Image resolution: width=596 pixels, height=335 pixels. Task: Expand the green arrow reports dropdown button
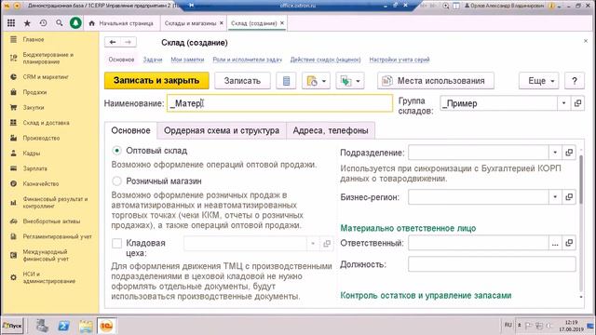pyautogui.click(x=350, y=81)
